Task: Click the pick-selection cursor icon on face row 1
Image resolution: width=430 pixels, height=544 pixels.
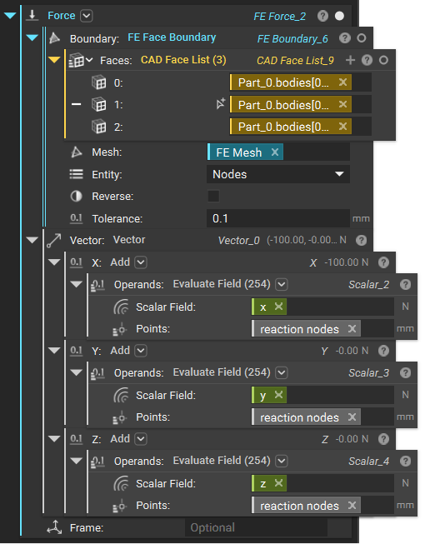Action: (x=220, y=104)
